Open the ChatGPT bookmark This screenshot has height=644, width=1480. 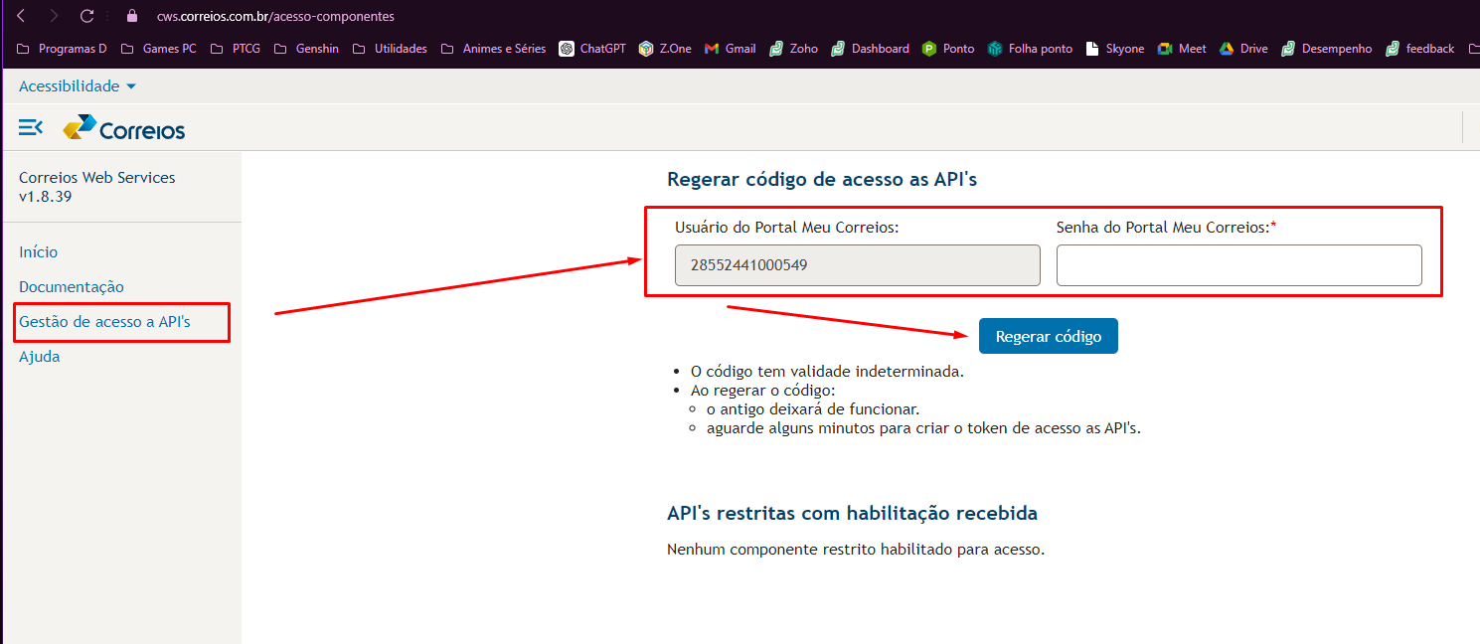[x=592, y=48]
